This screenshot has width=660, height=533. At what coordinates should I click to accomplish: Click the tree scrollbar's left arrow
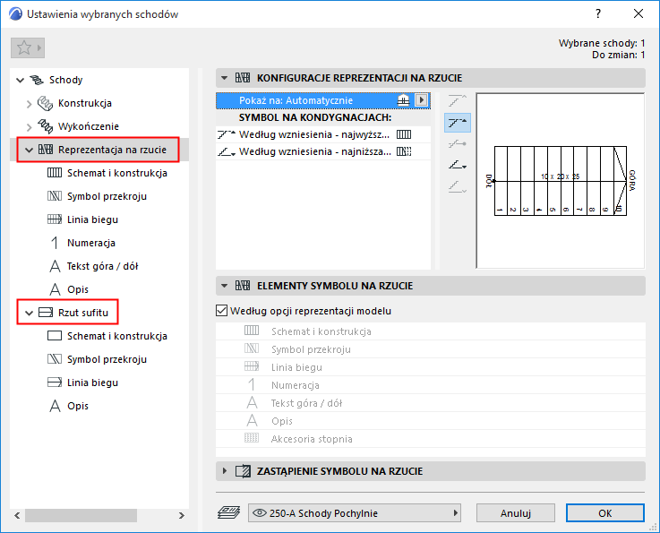tap(17, 515)
